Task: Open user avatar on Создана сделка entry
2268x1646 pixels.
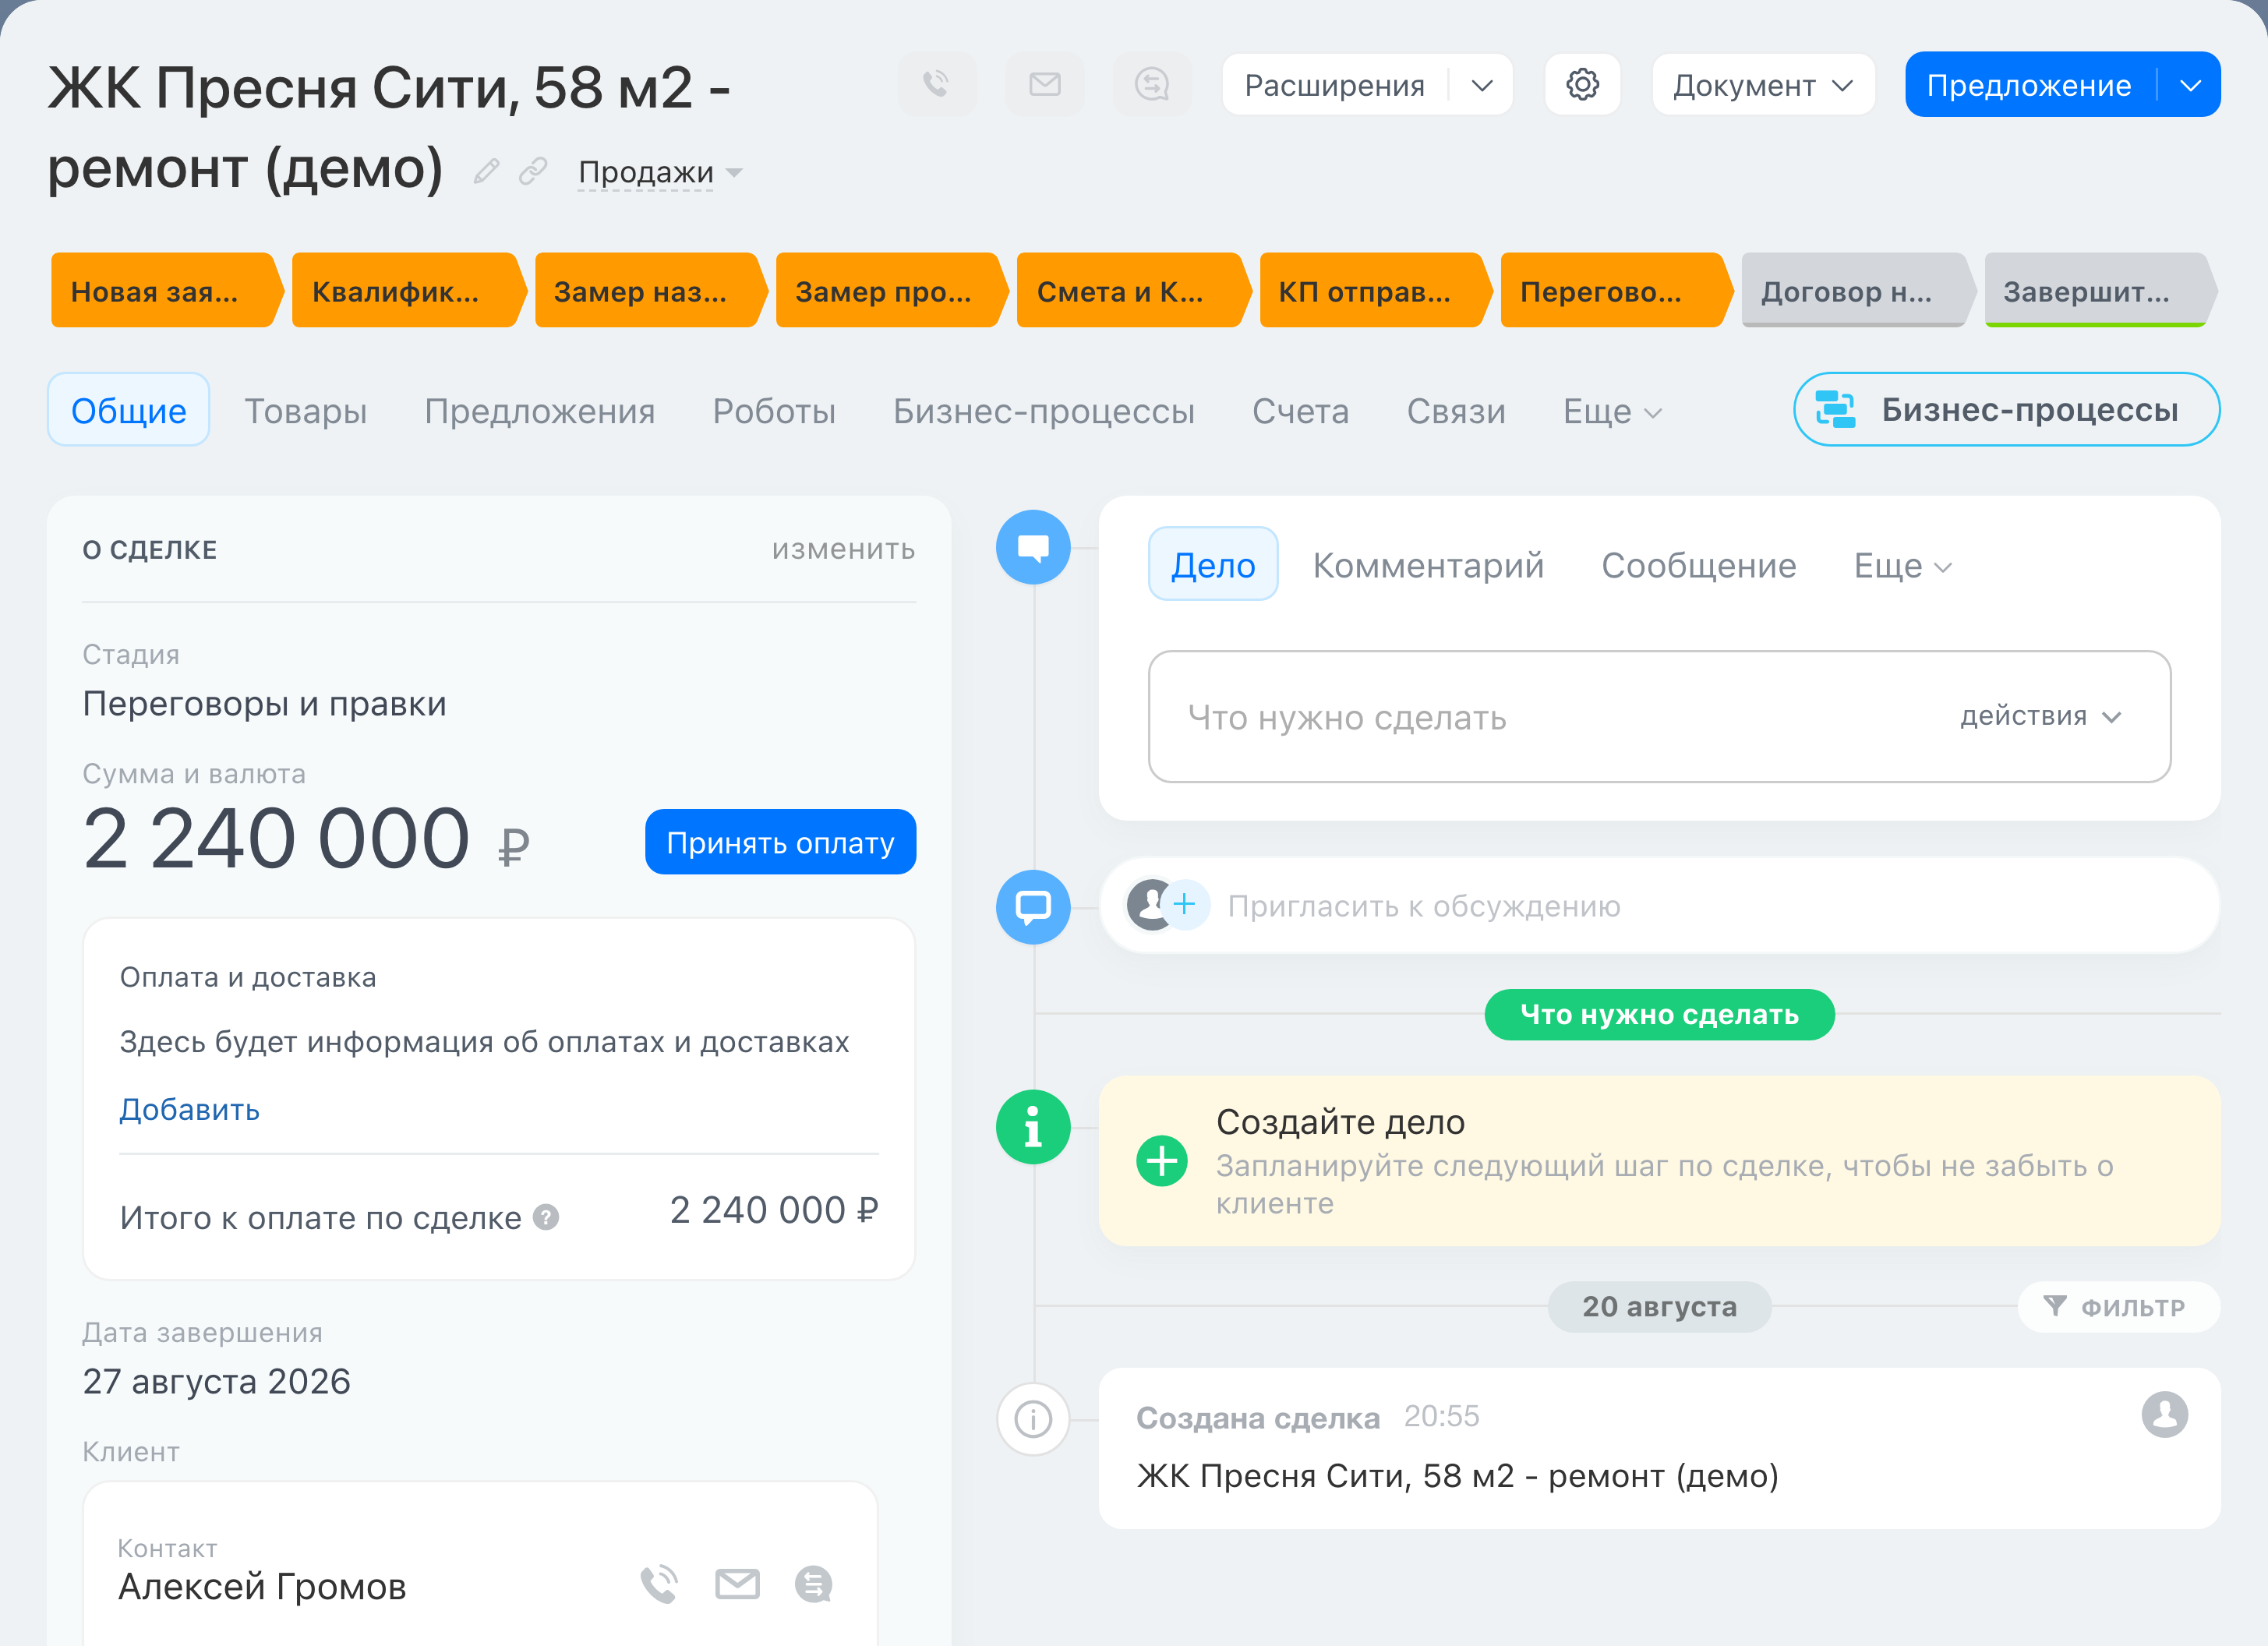Action: click(2164, 1415)
